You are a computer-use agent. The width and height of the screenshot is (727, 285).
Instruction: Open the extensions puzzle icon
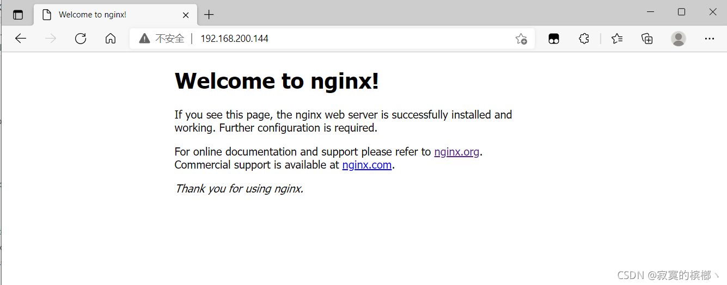584,39
